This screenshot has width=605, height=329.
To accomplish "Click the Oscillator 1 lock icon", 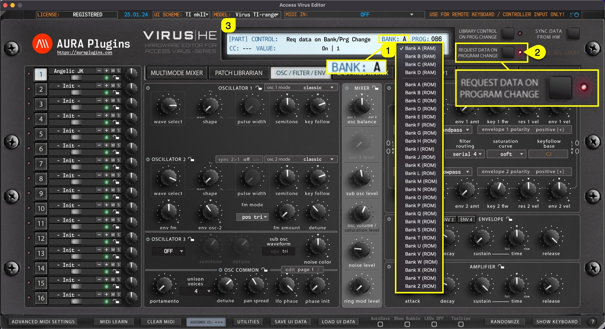I will coord(258,88).
